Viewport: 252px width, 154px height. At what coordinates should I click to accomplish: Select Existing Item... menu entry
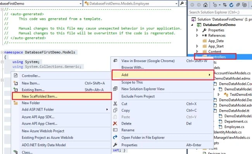(33, 90)
